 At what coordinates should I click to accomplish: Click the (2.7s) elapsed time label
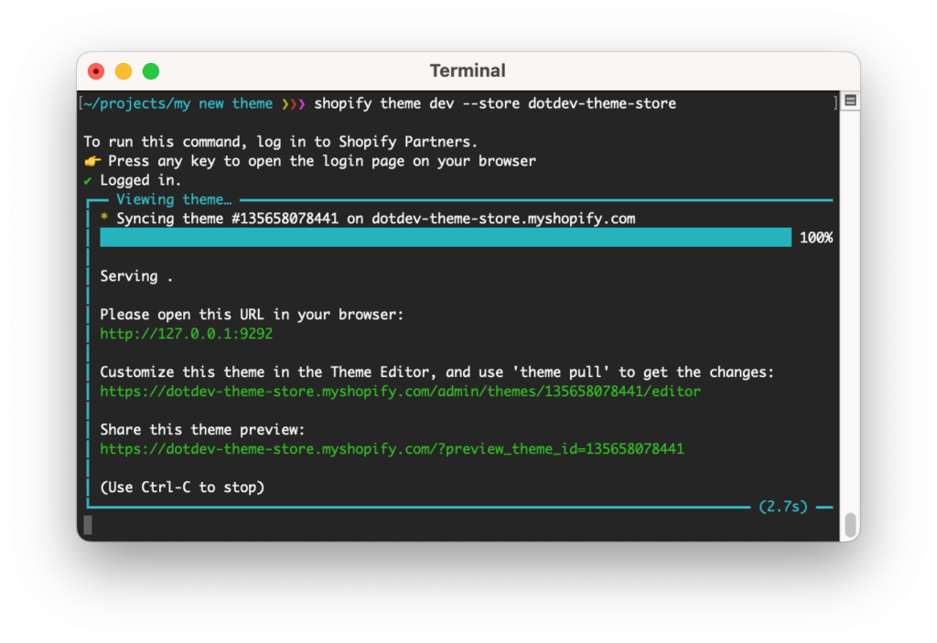click(x=783, y=507)
